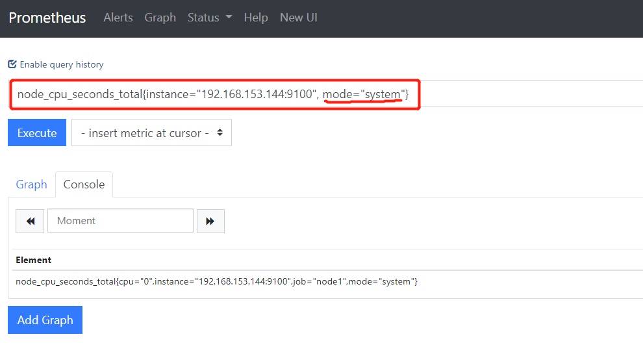Click the Prometheus brand logo
Image resolution: width=643 pixels, height=354 pixels.
[x=47, y=18]
